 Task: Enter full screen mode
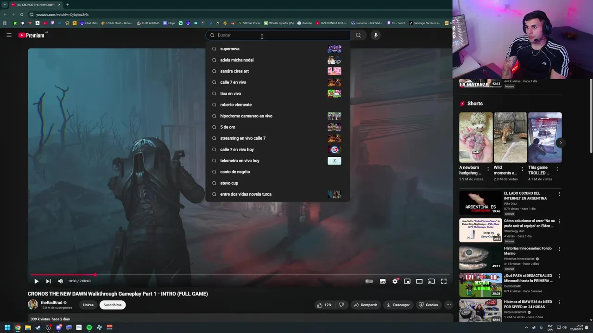tap(444, 281)
